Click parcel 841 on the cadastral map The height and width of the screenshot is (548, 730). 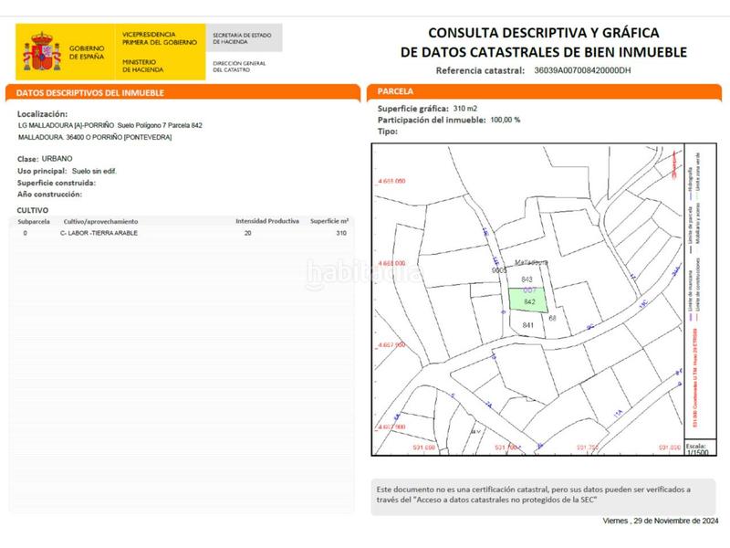click(x=528, y=325)
